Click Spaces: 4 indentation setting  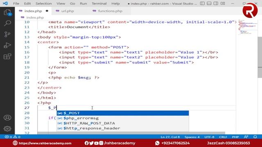pyautogui.click(x=192, y=137)
